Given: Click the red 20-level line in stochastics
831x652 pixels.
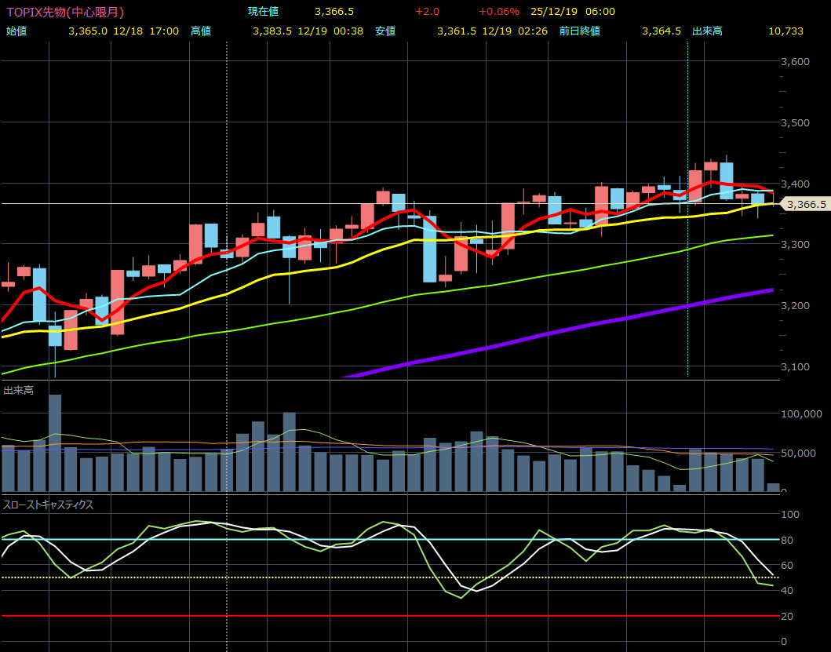Looking at the screenshot, I should click(x=392, y=616).
